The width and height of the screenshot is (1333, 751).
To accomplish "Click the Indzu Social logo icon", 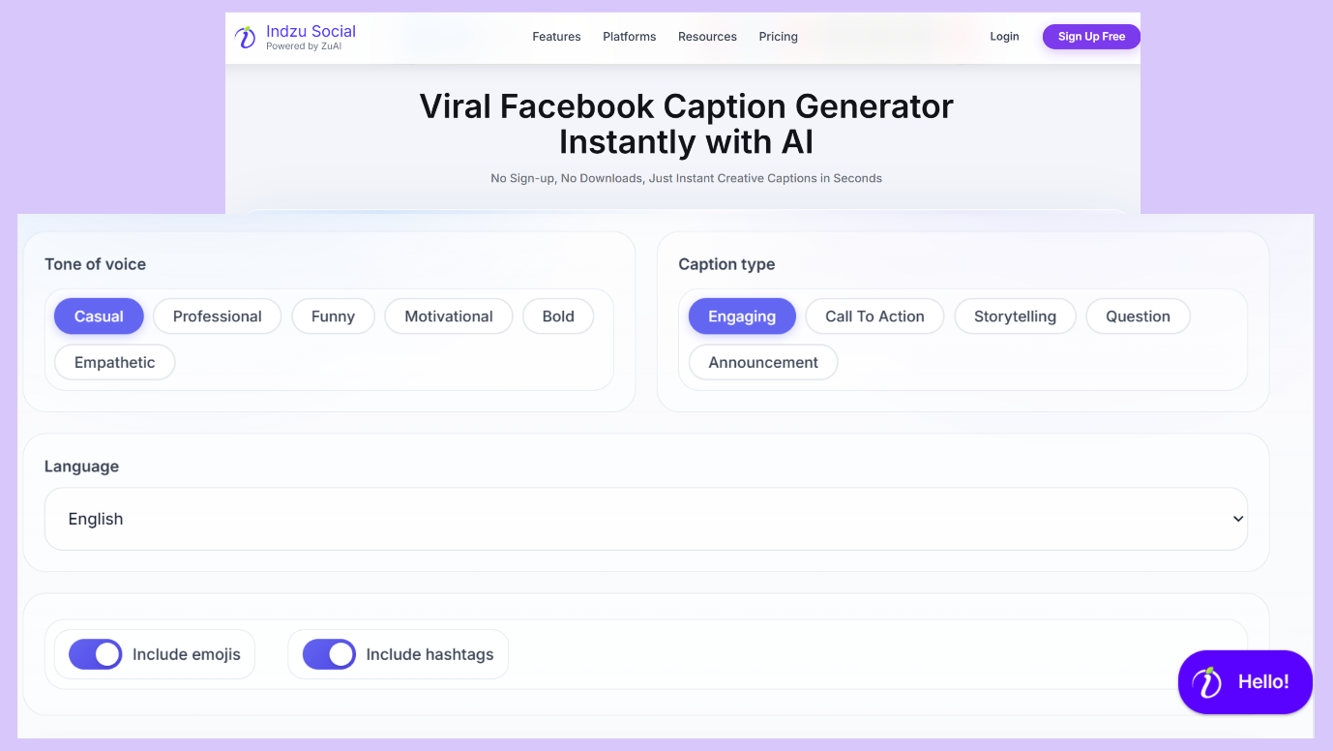I will tap(246, 38).
